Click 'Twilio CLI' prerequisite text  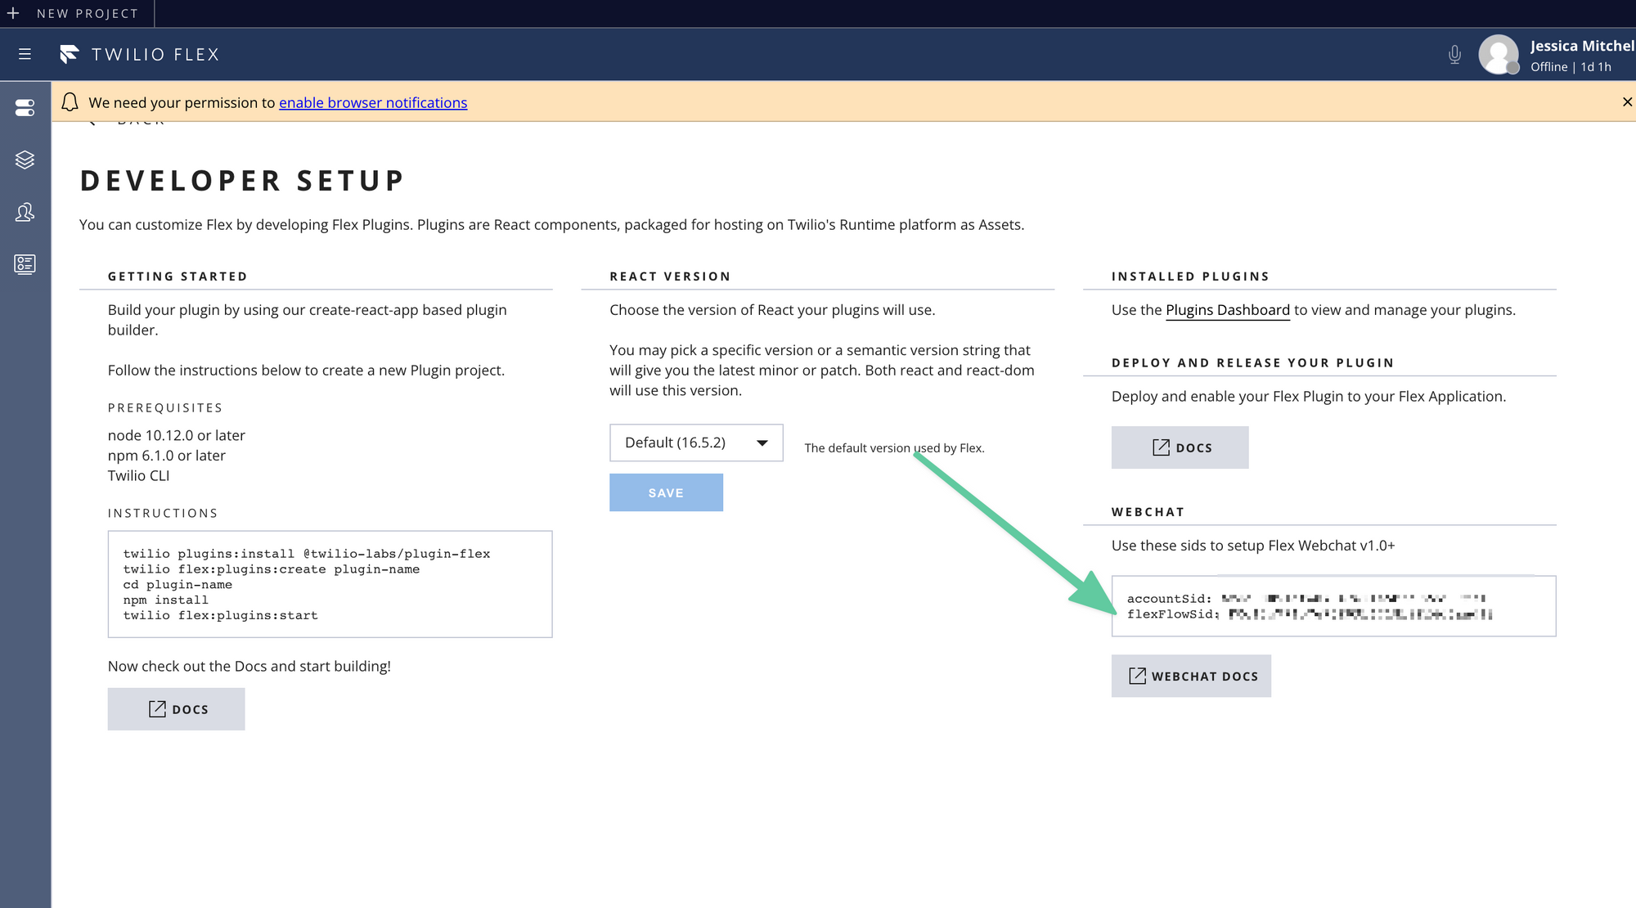pos(138,475)
